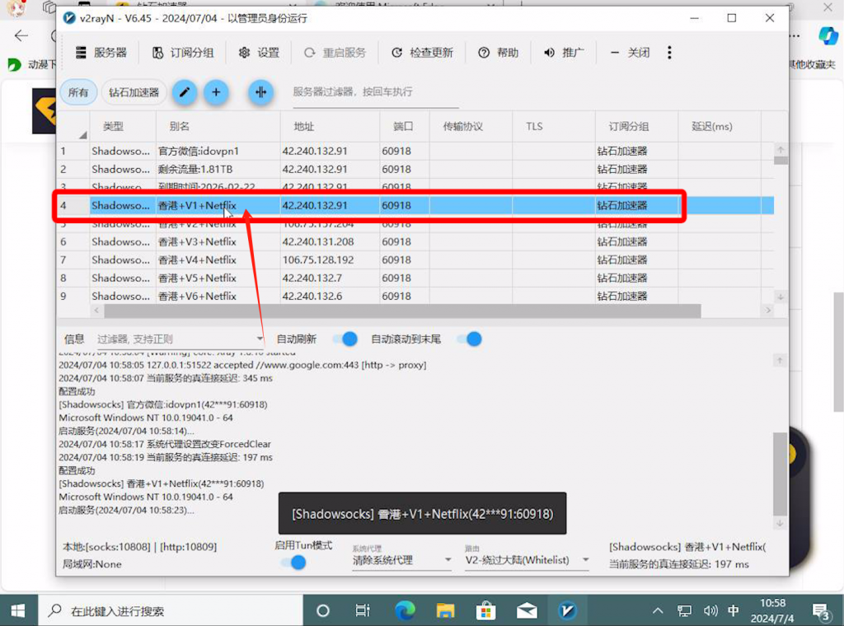Click the Edge browser back arrow
The image size is (844, 626).
21,36
